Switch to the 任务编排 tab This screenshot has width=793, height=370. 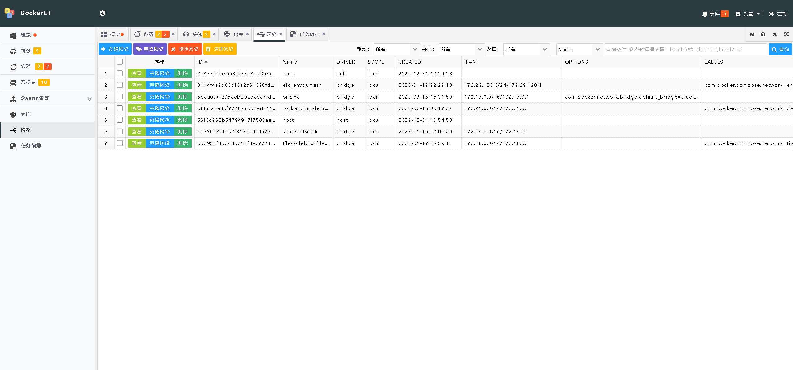tap(309, 34)
